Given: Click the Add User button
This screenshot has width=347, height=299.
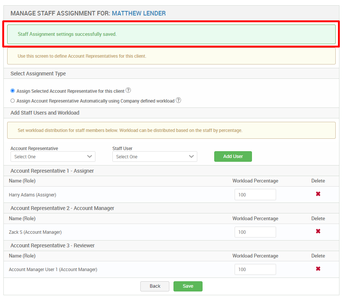Looking at the screenshot, I should coord(233,156).
